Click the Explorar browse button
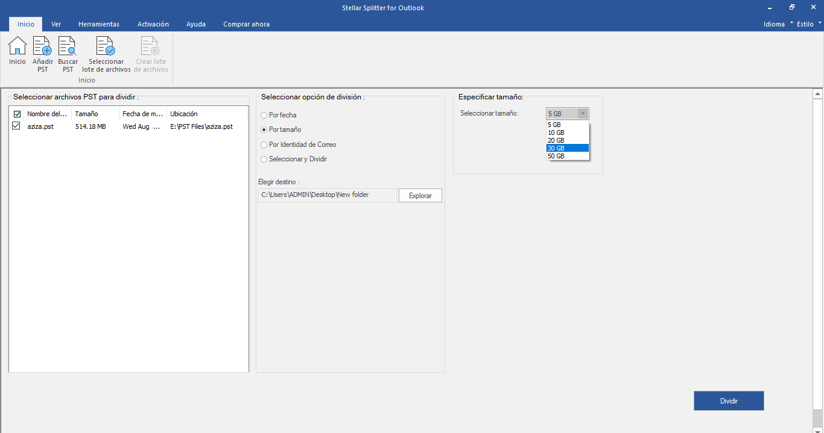The image size is (824, 433). coord(420,196)
